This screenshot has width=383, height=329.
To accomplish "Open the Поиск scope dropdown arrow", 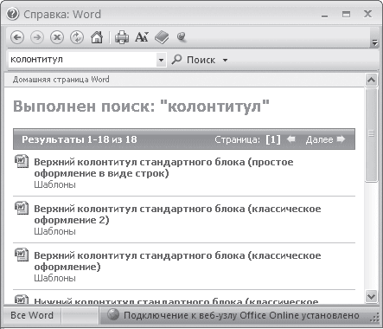I will [x=225, y=60].
